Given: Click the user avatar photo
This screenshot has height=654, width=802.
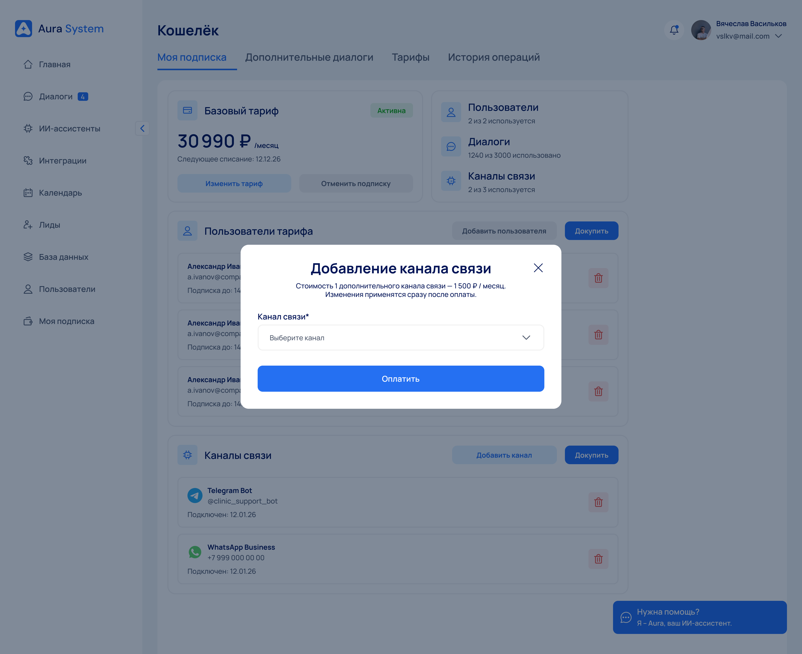Looking at the screenshot, I should pos(701,30).
